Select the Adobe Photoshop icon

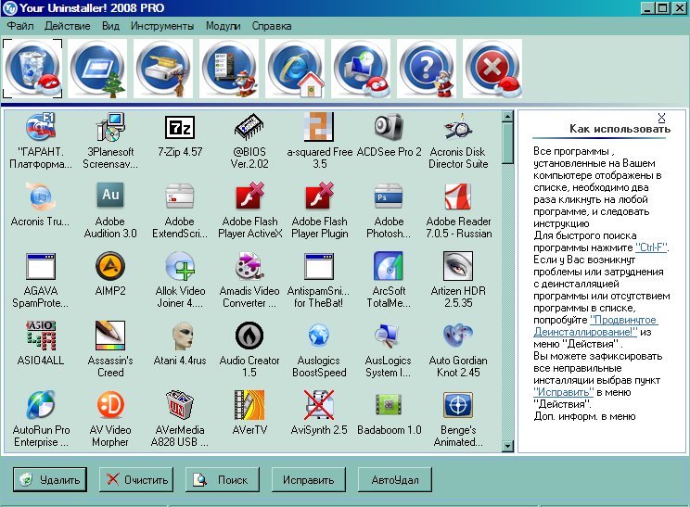(389, 196)
